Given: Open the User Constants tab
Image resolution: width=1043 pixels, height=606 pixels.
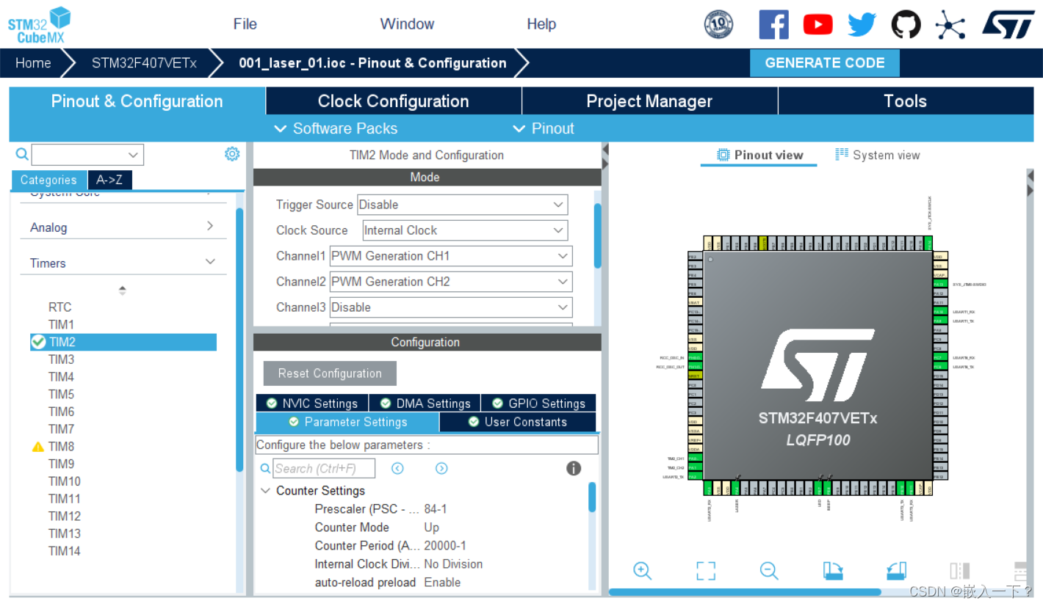Looking at the screenshot, I should click(x=518, y=422).
